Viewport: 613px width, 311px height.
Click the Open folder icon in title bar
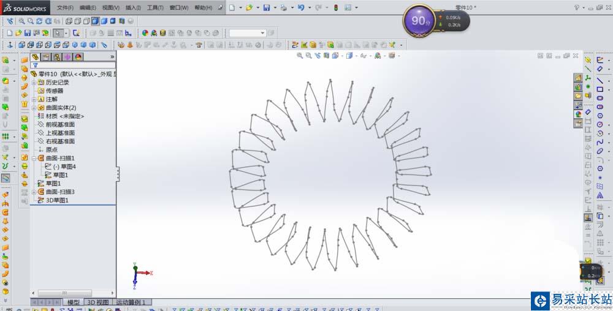pos(249,7)
